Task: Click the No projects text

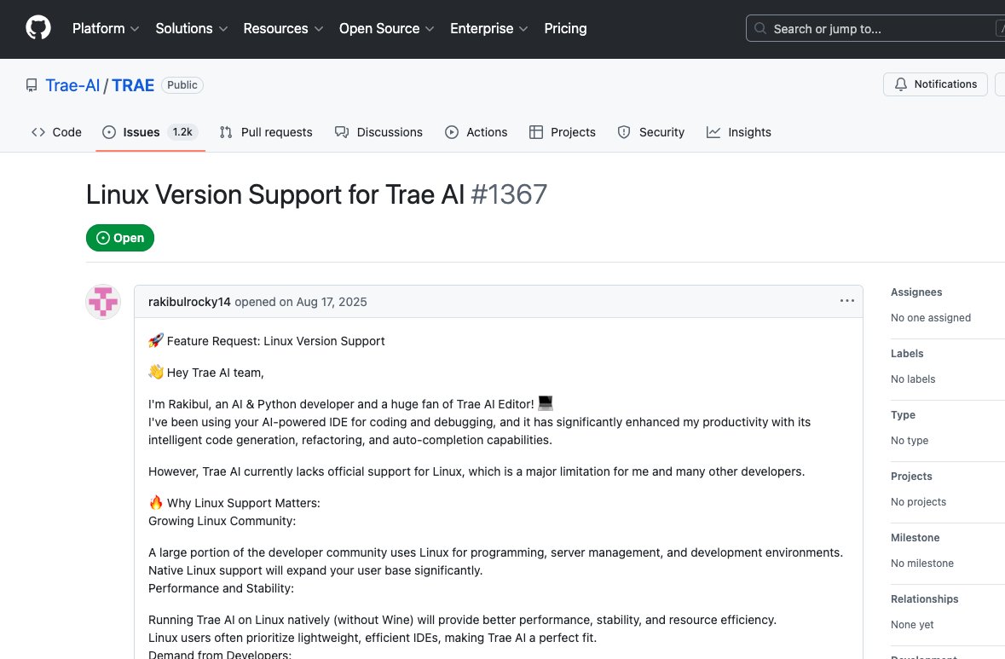Action: click(x=918, y=502)
